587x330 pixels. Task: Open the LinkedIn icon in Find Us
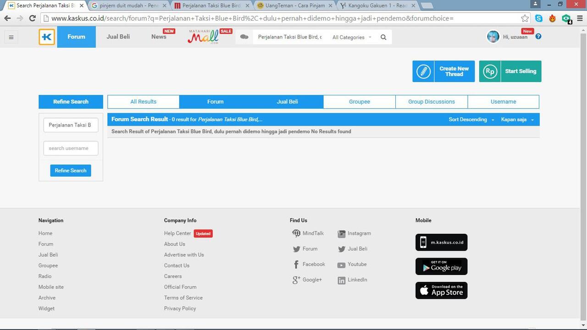(x=341, y=280)
